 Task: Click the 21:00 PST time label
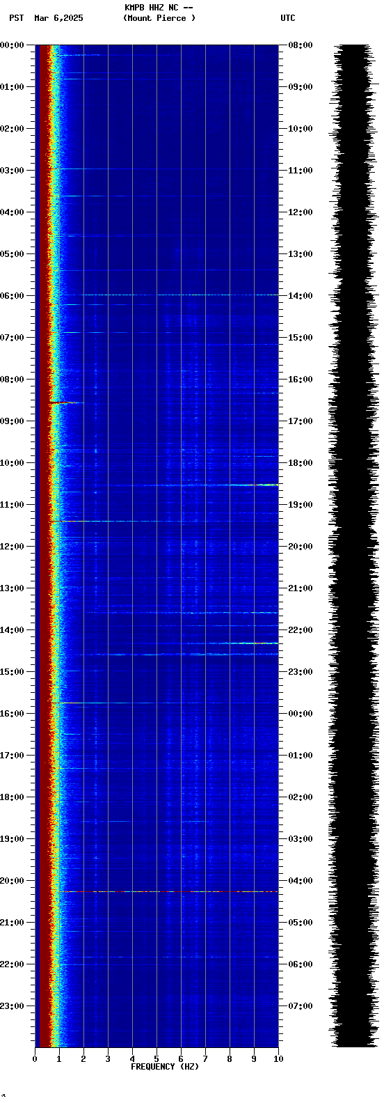[12, 923]
